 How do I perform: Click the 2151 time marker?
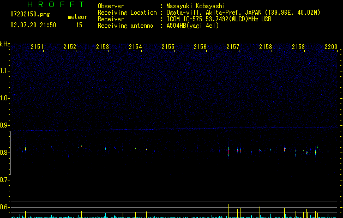coord(37,47)
